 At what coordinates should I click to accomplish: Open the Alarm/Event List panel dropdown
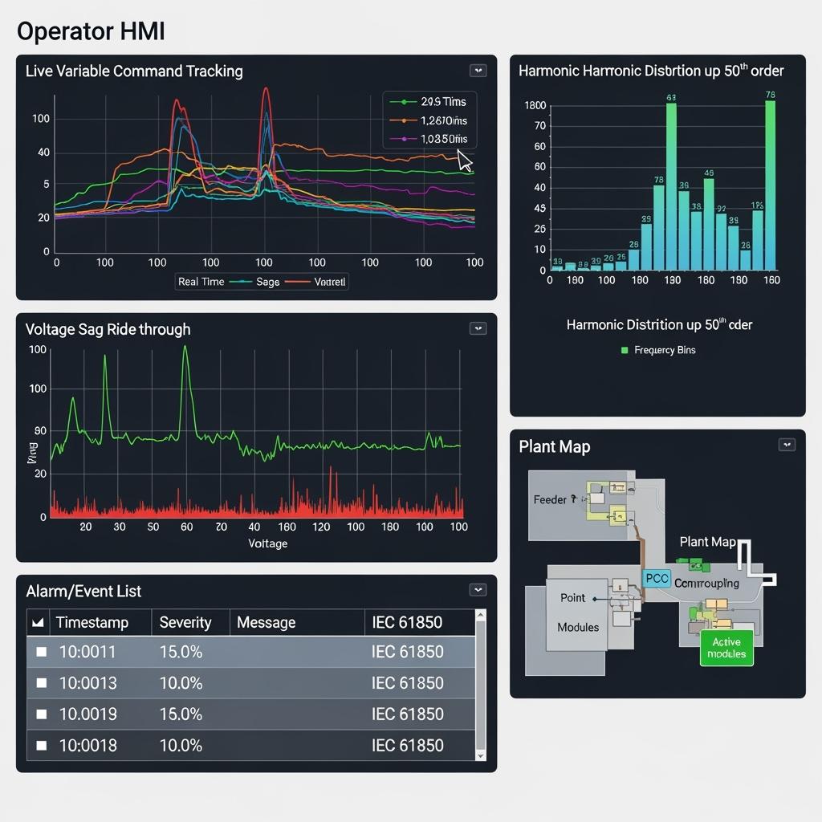[x=478, y=590]
